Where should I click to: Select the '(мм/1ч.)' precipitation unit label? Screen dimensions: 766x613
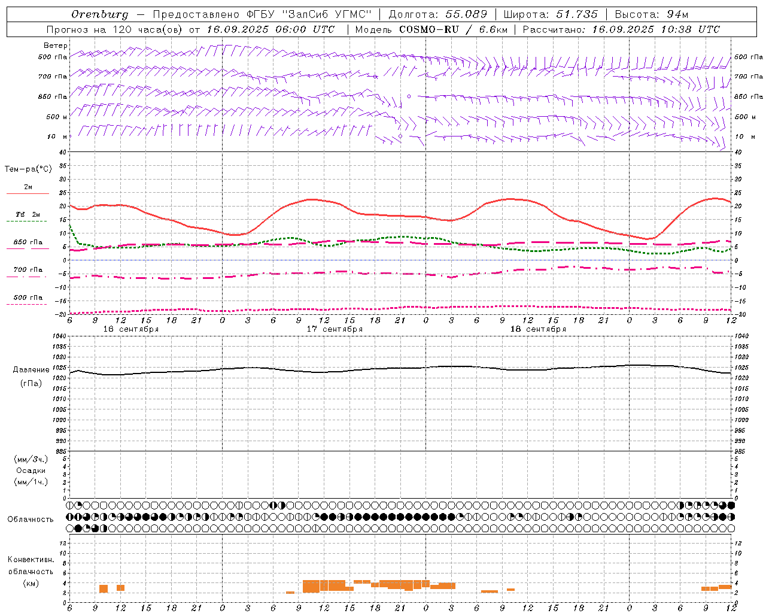pos(31,482)
